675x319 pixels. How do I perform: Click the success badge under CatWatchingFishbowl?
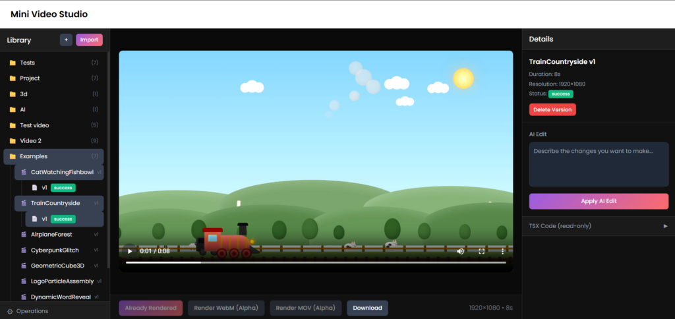tap(63, 188)
